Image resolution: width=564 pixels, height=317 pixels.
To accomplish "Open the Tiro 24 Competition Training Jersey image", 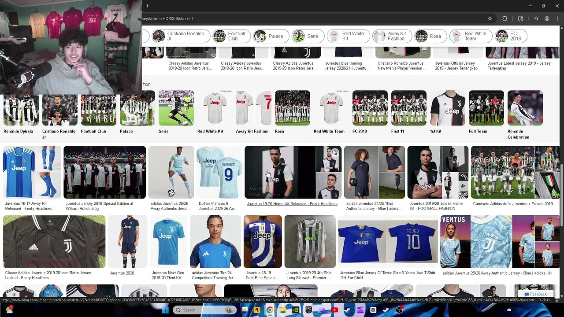I will 215,241.
